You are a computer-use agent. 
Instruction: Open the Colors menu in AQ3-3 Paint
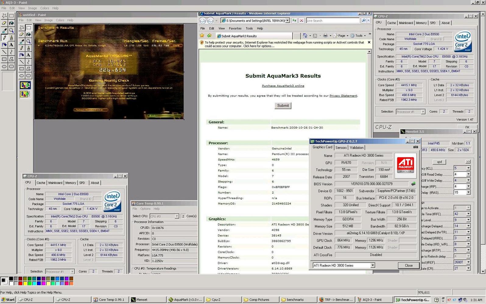click(x=44, y=8)
